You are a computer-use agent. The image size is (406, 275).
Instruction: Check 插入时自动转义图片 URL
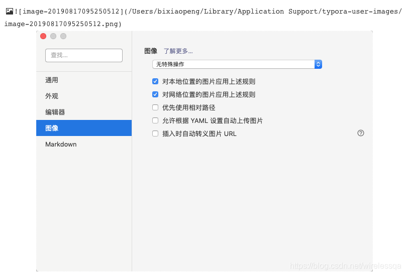155,133
